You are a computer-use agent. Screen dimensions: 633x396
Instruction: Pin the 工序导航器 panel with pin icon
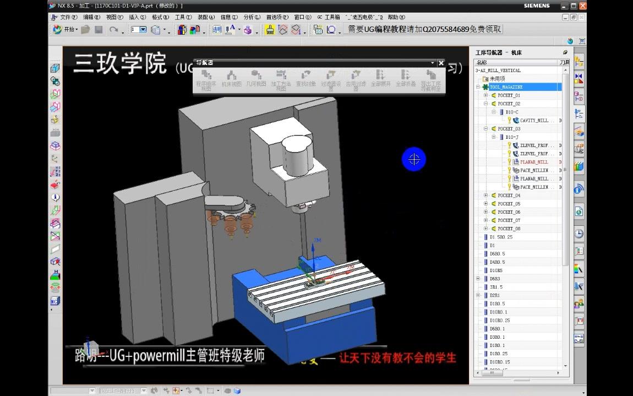pos(565,52)
